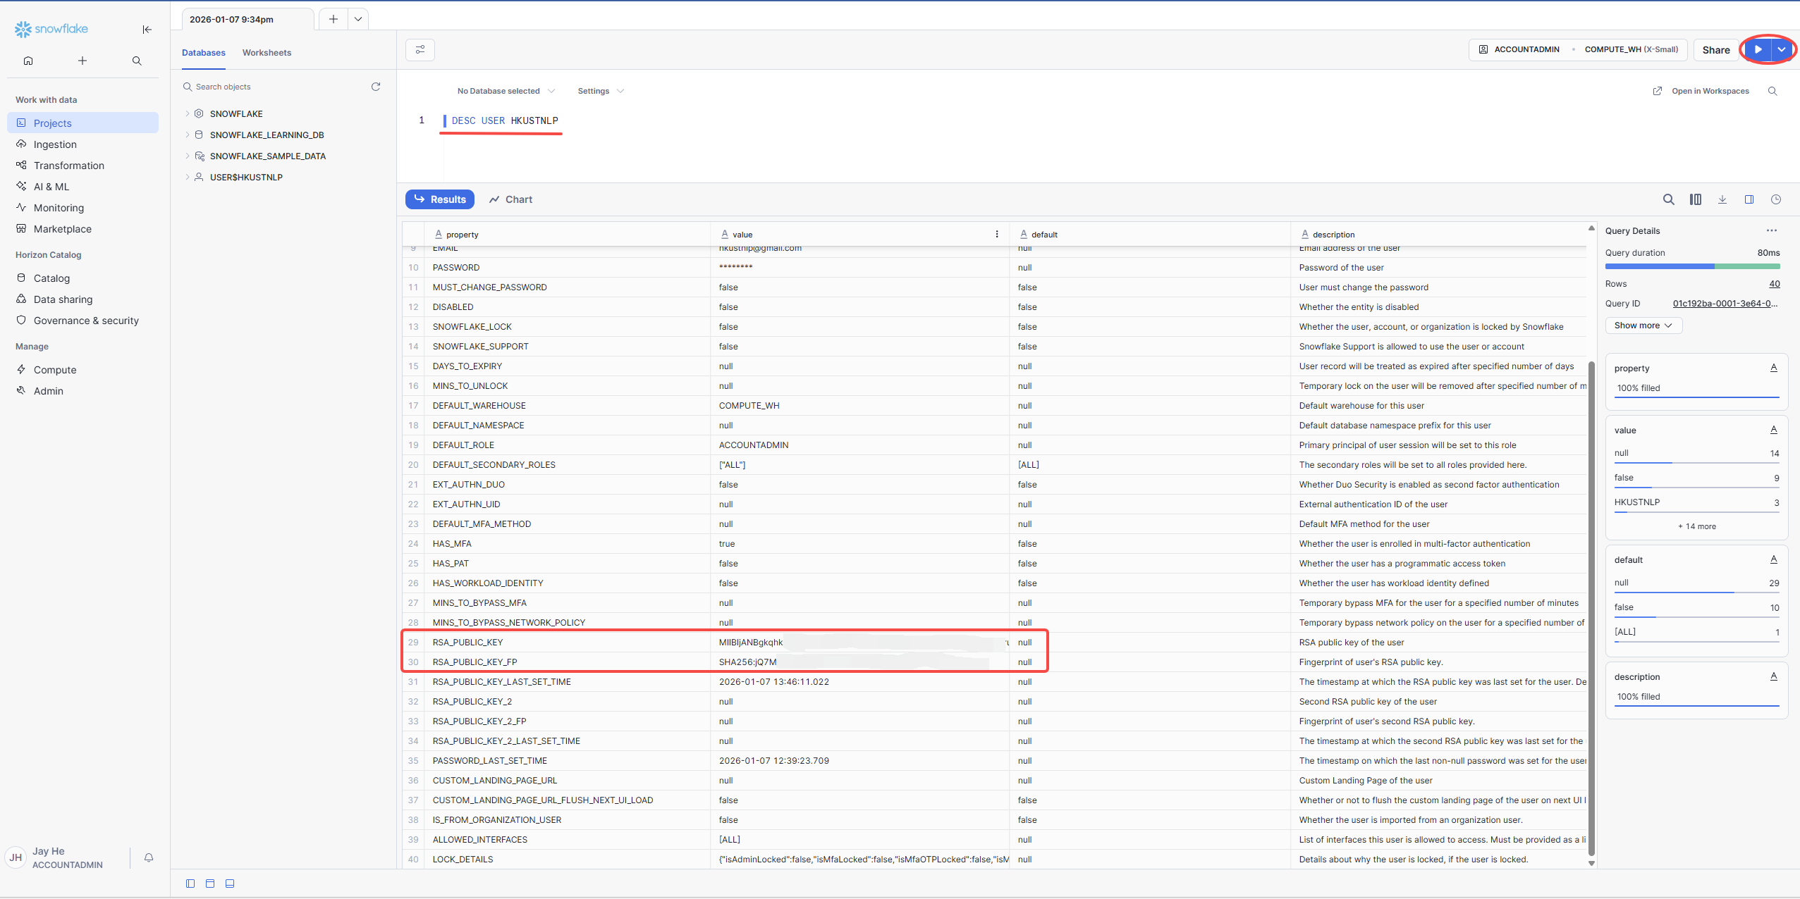Toggle top panel layout icon at bottom
Image resolution: width=1800 pixels, height=899 pixels.
point(210,883)
